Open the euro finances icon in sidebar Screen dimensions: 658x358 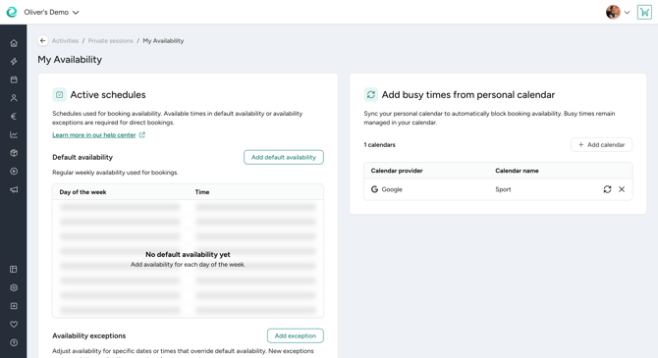(x=14, y=116)
